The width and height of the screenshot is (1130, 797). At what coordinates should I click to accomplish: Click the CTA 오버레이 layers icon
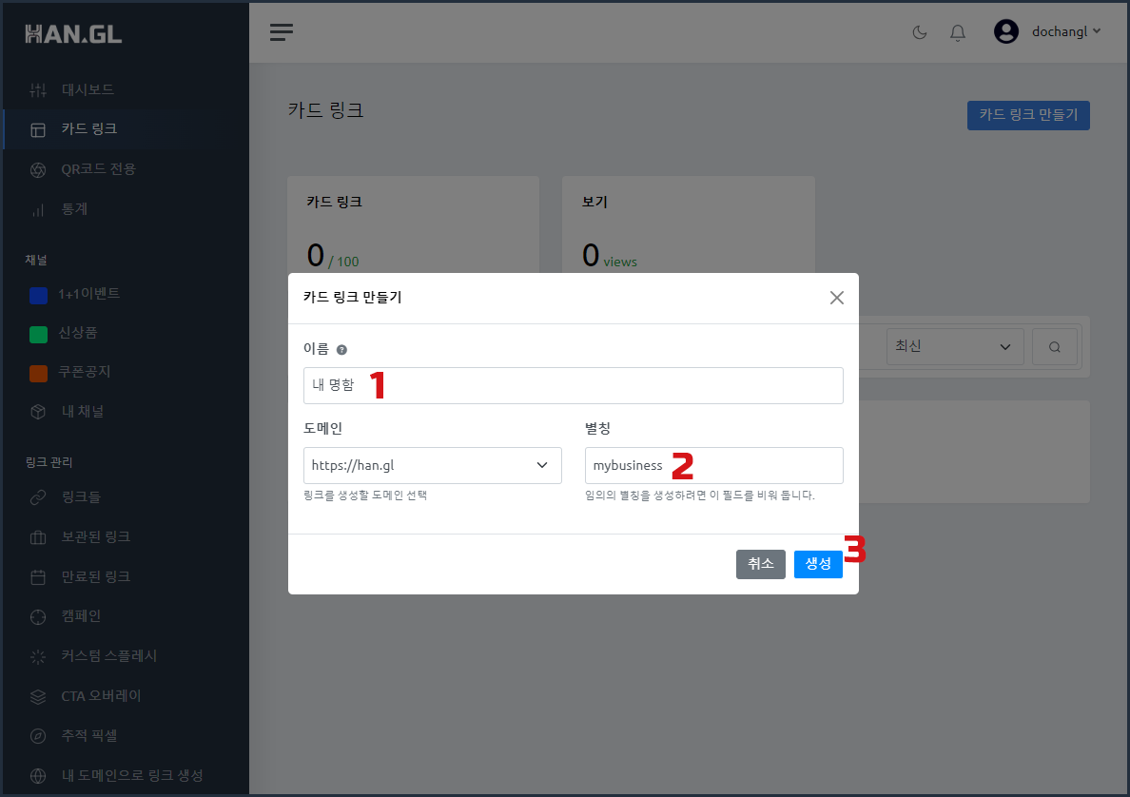point(38,697)
